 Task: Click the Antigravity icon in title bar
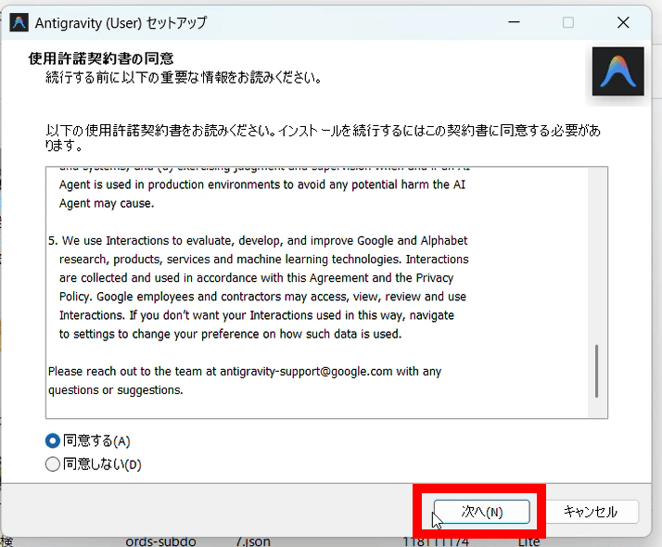click(x=19, y=22)
